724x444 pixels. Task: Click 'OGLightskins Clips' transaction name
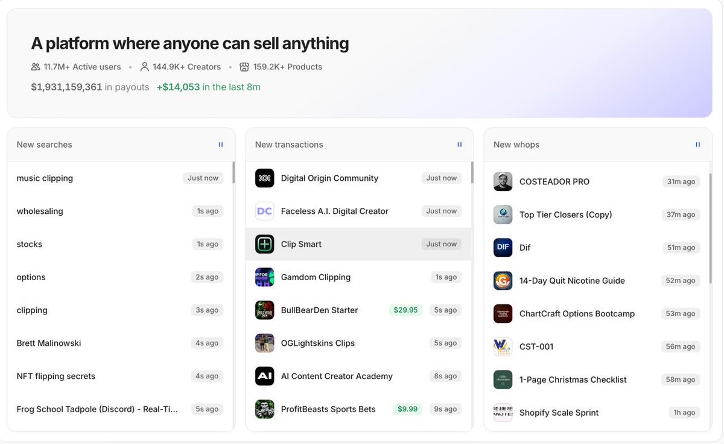coord(318,343)
